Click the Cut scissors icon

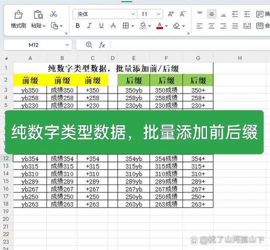coord(53,14)
